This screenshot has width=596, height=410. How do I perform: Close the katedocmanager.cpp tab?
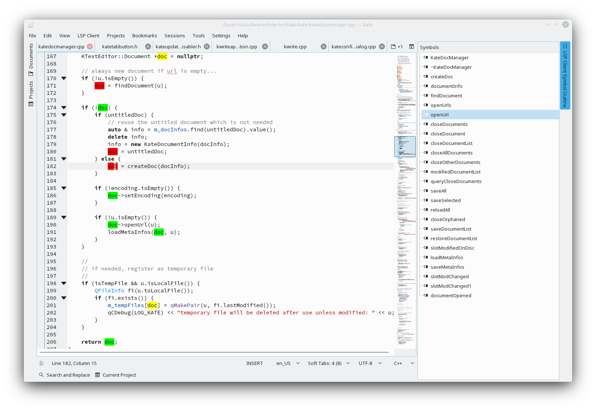[x=90, y=46]
